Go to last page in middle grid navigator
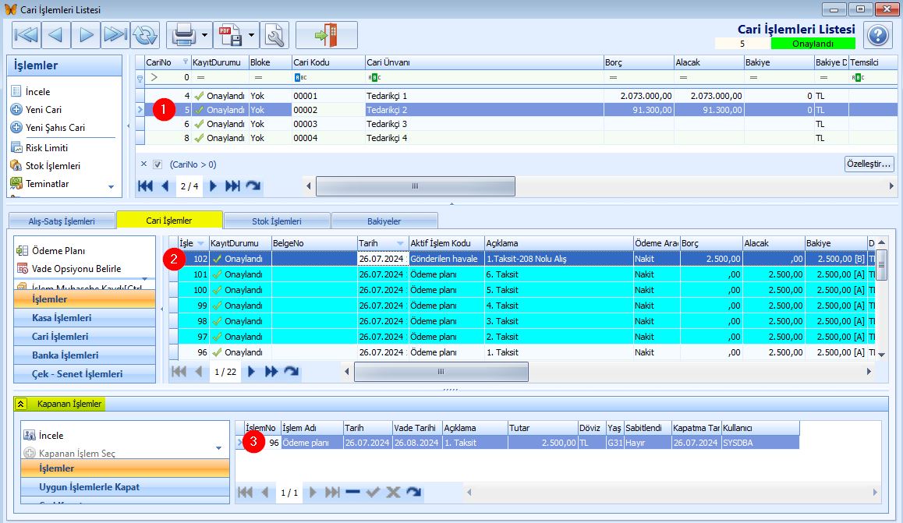 pyautogui.click(x=271, y=372)
